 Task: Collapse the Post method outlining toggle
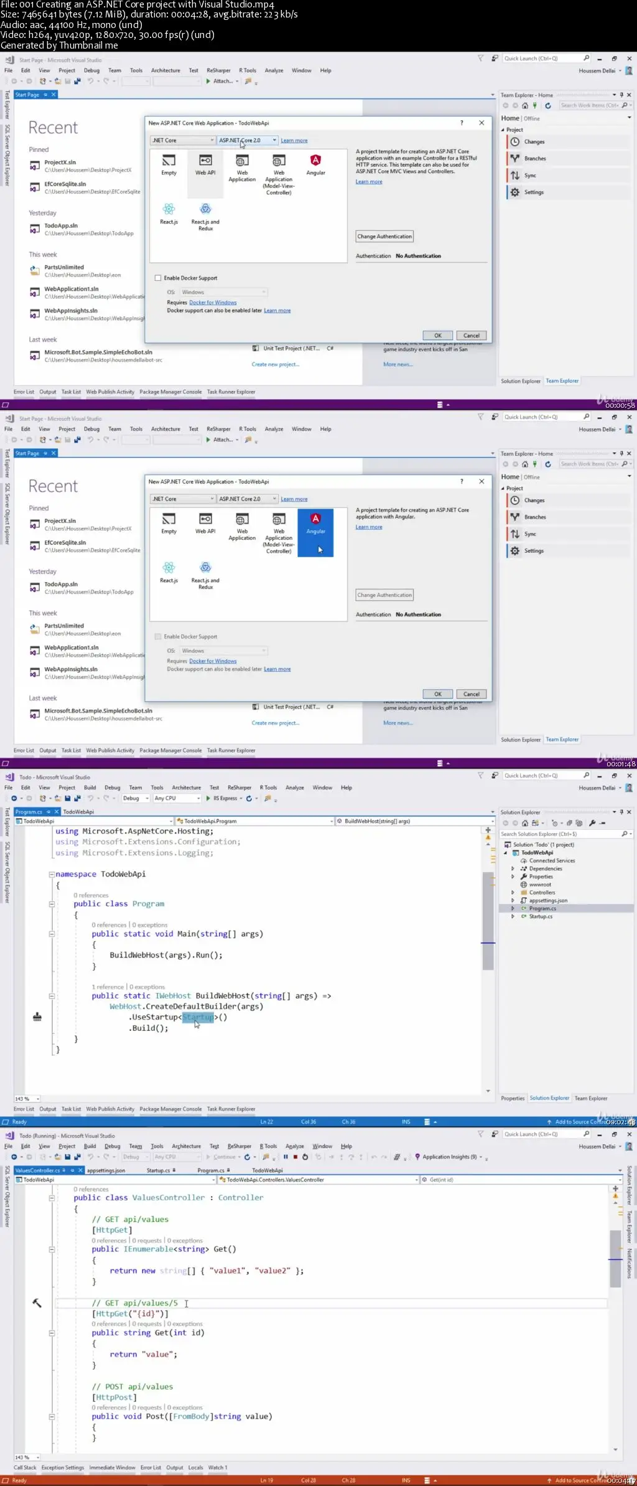tap(52, 1416)
